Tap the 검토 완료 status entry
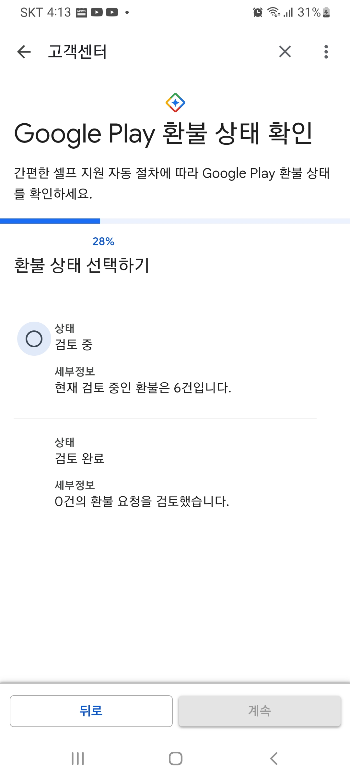Image resolution: width=350 pixels, height=779 pixels. pyautogui.click(x=80, y=458)
